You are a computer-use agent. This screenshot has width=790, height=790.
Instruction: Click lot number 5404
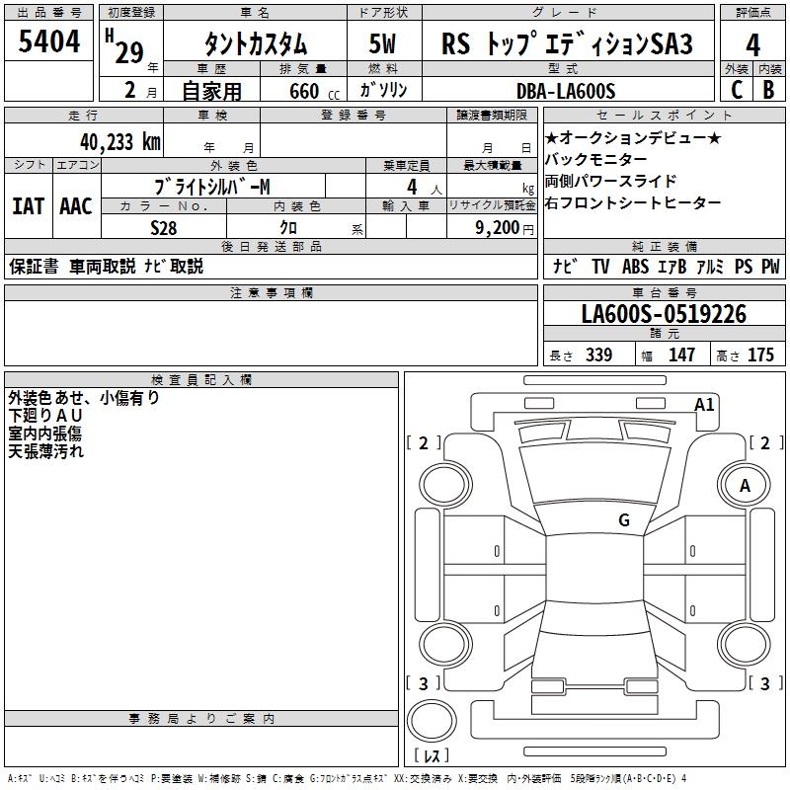[x=48, y=41]
